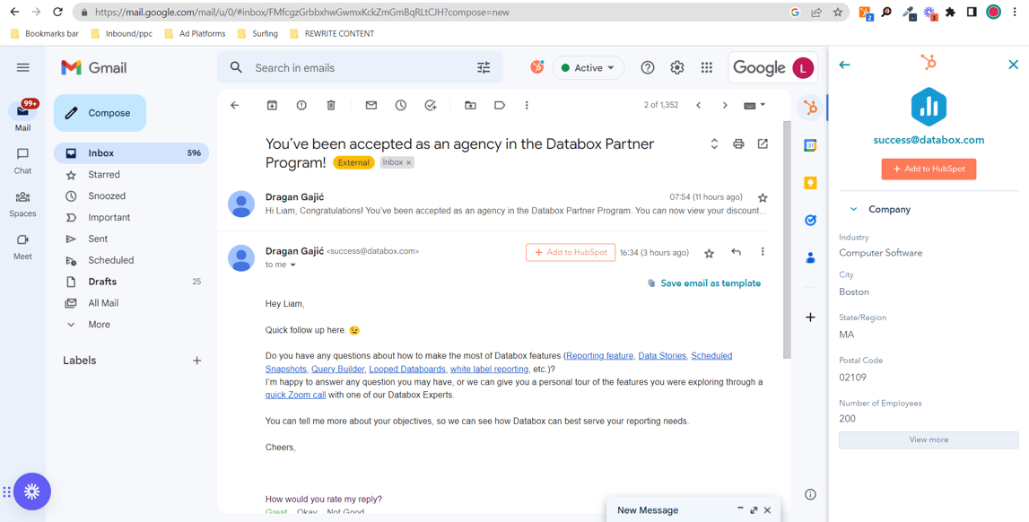1029x522 pixels.
Task: Open Google Tasks in the side panel
Action: pyautogui.click(x=810, y=220)
